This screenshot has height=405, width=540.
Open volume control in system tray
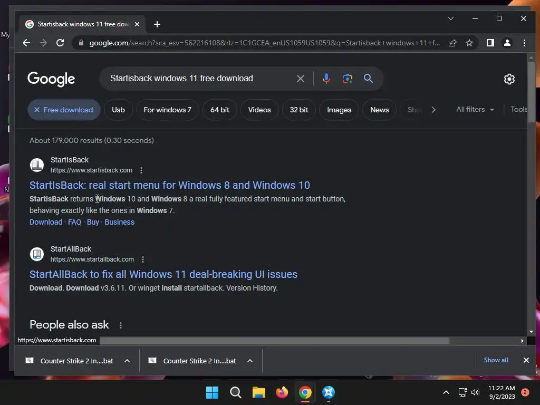pos(475,392)
